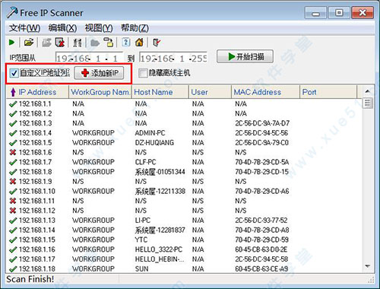Viewport: 380px width, 289px height.
Task: Click the end IP range input field
Action: 173,58
